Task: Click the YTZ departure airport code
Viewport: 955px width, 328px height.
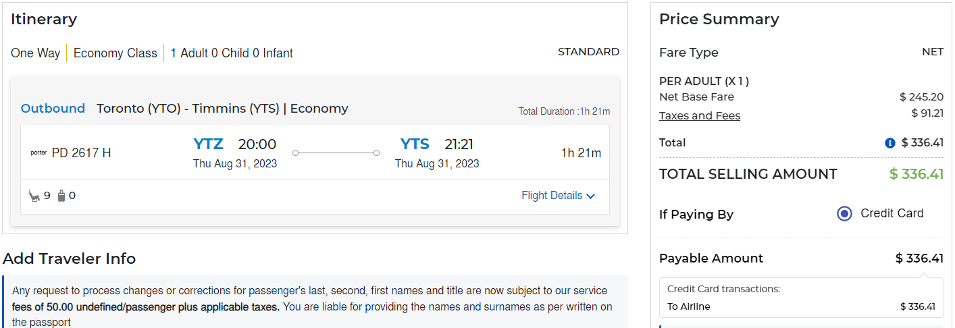Action: 208,144
